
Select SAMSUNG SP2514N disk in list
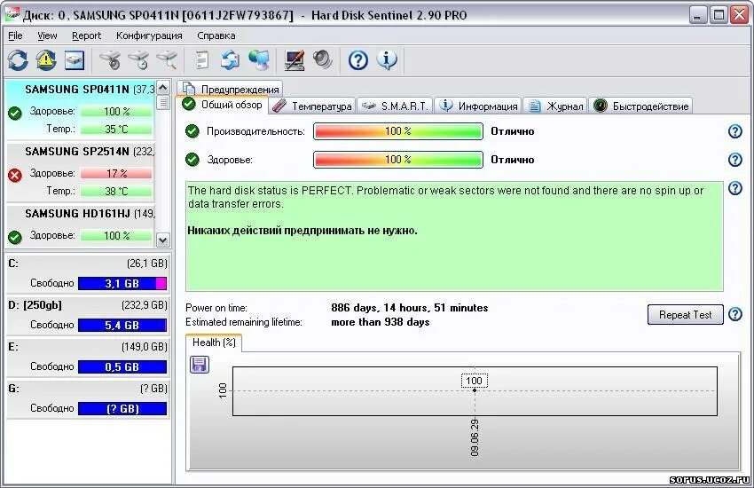point(81,171)
